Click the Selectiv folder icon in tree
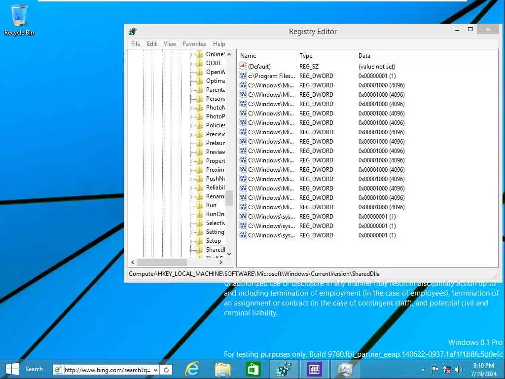 tap(199, 223)
